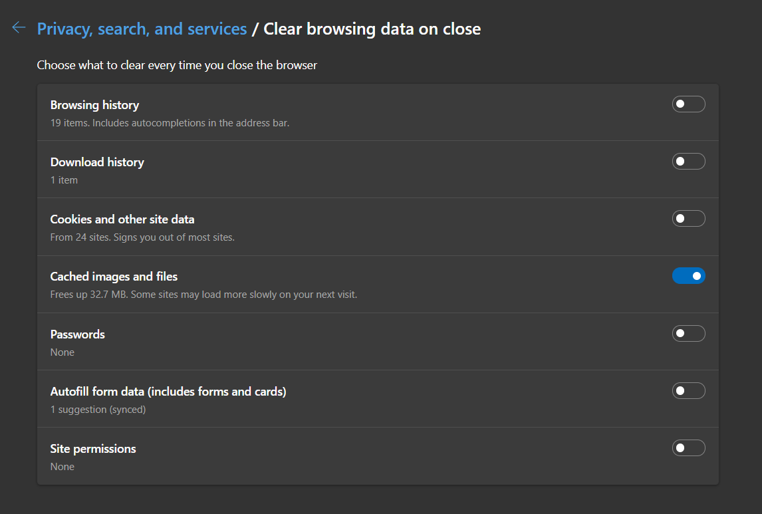Select the Download history label text

pyautogui.click(x=97, y=162)
